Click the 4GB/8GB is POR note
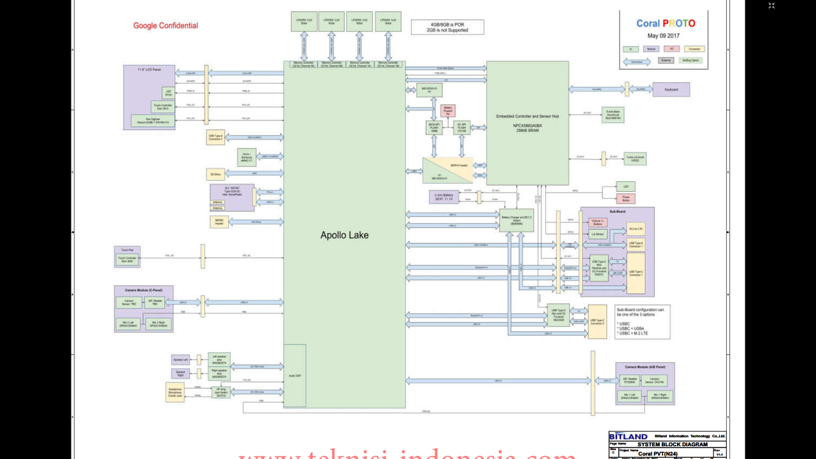 pos(448,27)
